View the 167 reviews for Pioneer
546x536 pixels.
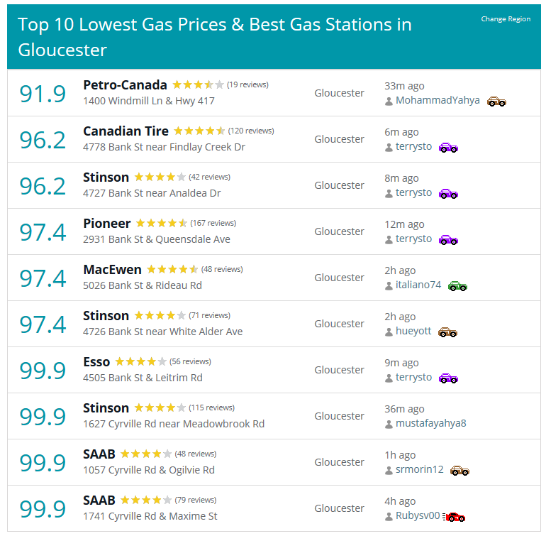(213, 223)
